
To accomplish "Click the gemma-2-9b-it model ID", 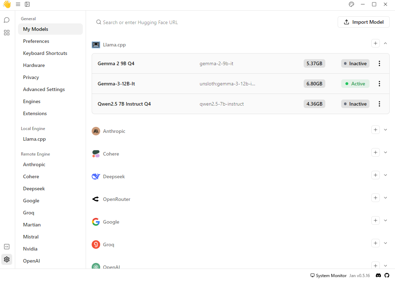I will (x=216, y=63).
